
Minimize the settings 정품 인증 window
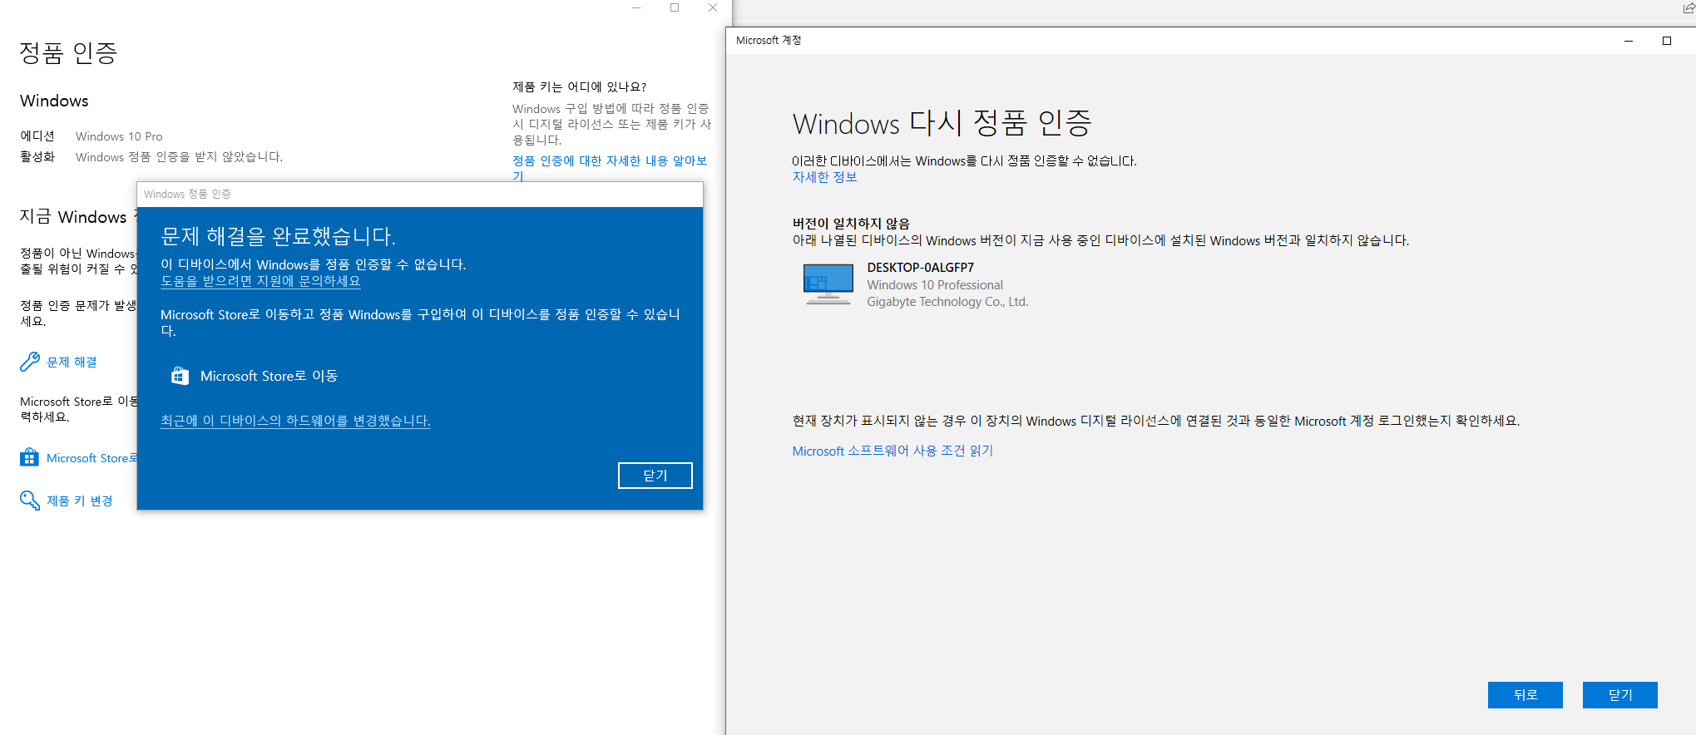pyautogui.click(x=636, y=7)
